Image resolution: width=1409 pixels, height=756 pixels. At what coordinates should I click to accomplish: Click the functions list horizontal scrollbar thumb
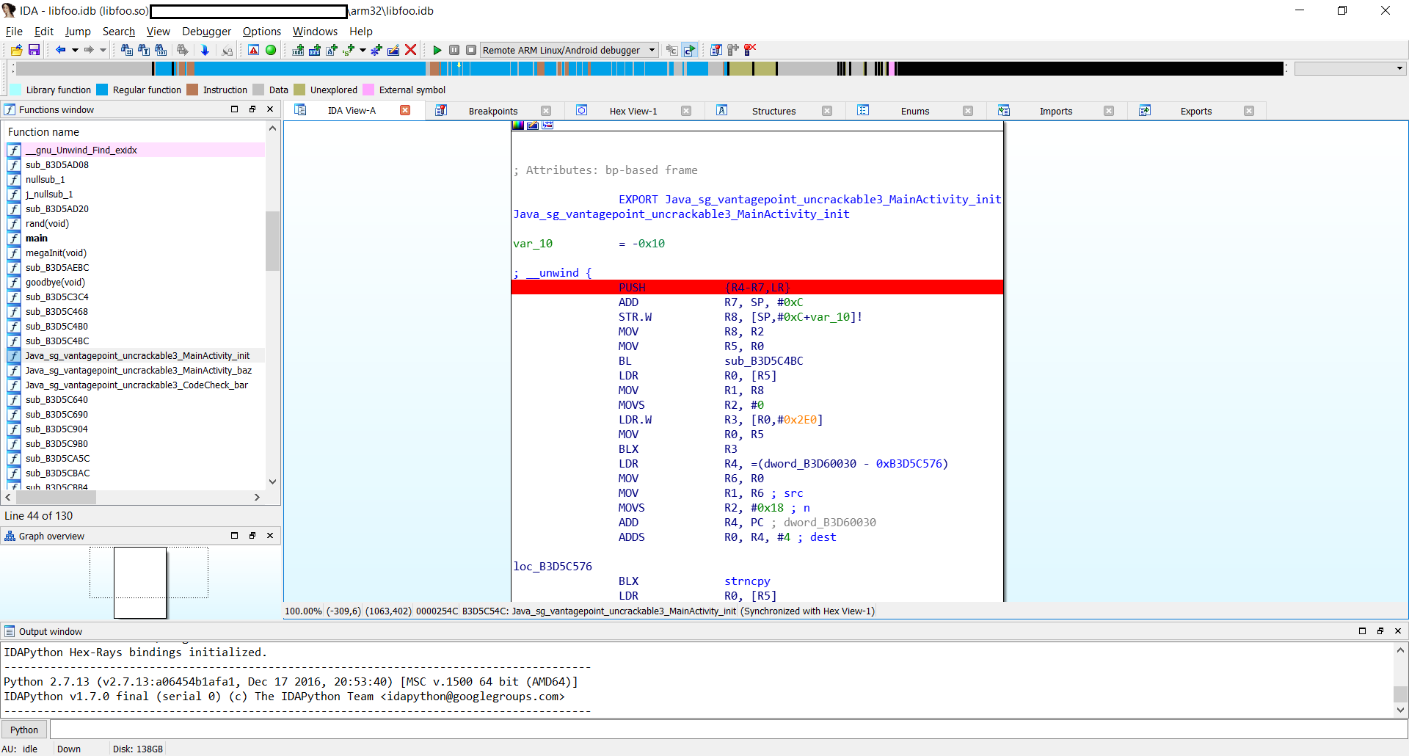point(56,497)
